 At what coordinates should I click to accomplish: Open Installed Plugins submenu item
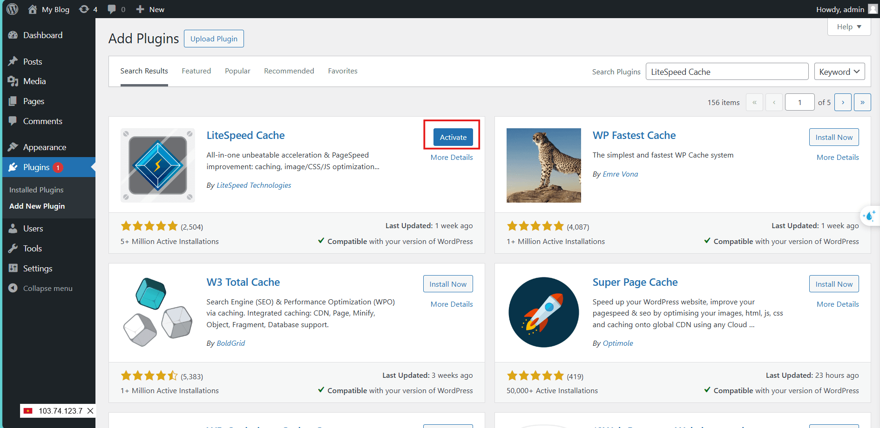click(36, 190)
